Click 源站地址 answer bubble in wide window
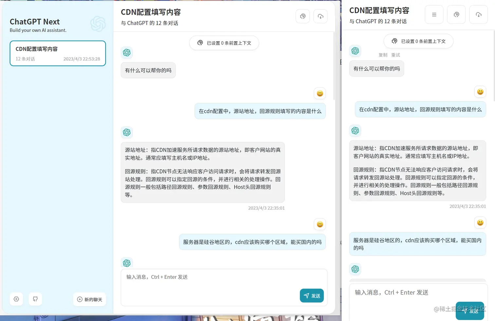 pos(203,172)
